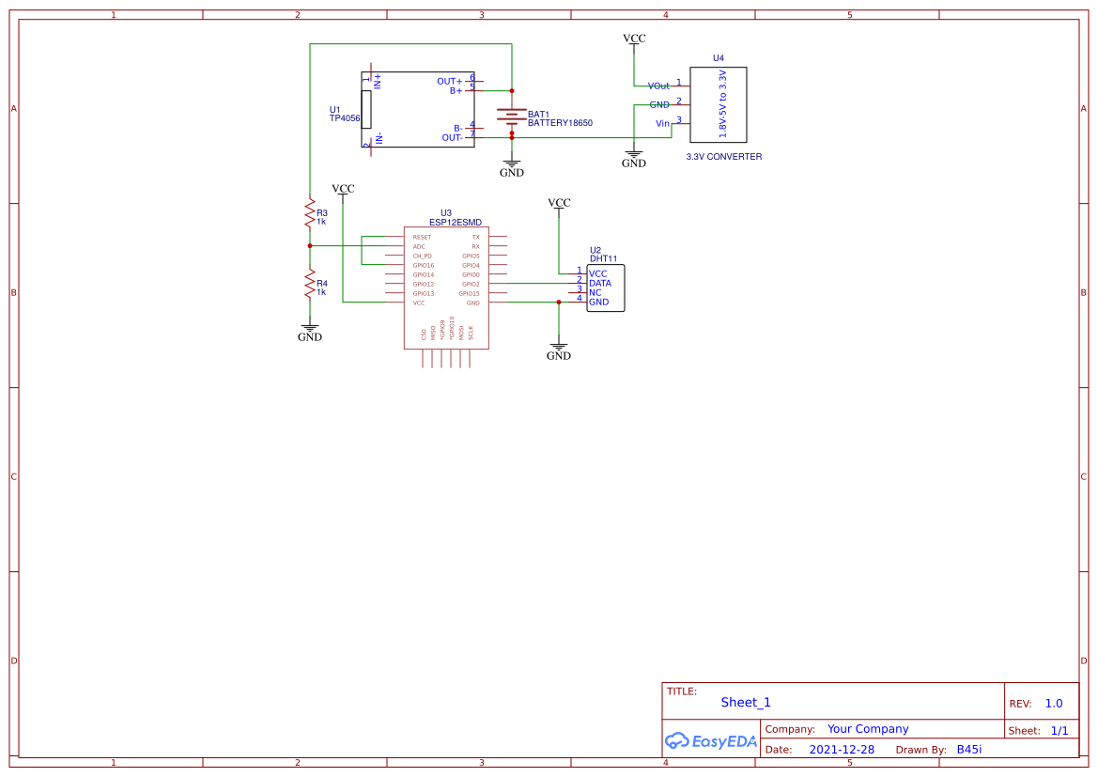This screenshot has width=1098, height=777.
Task: Click the GND symbol under the DHT11
Action: [559, 346]
